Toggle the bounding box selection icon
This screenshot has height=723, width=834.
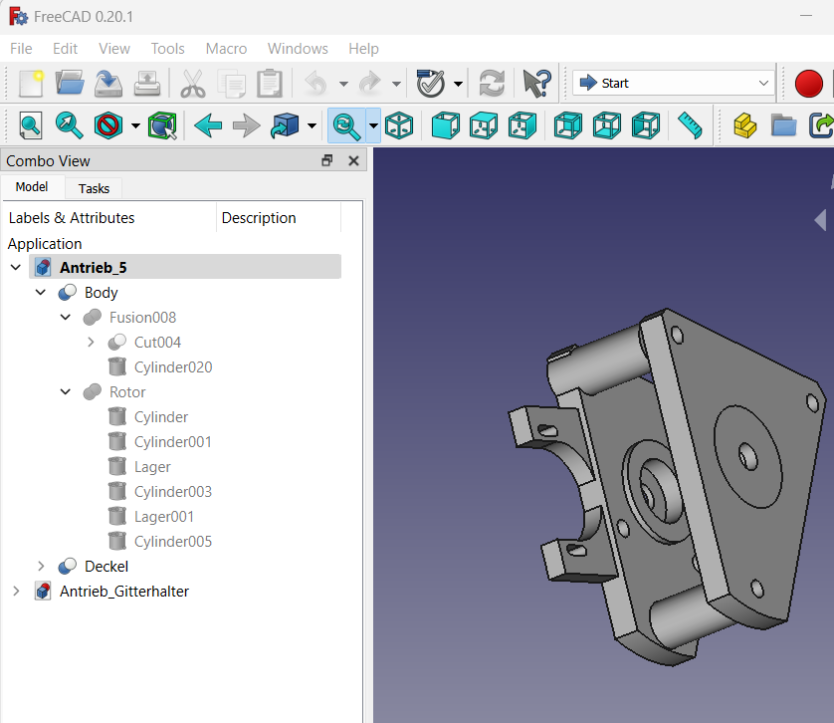click(162, 125)
